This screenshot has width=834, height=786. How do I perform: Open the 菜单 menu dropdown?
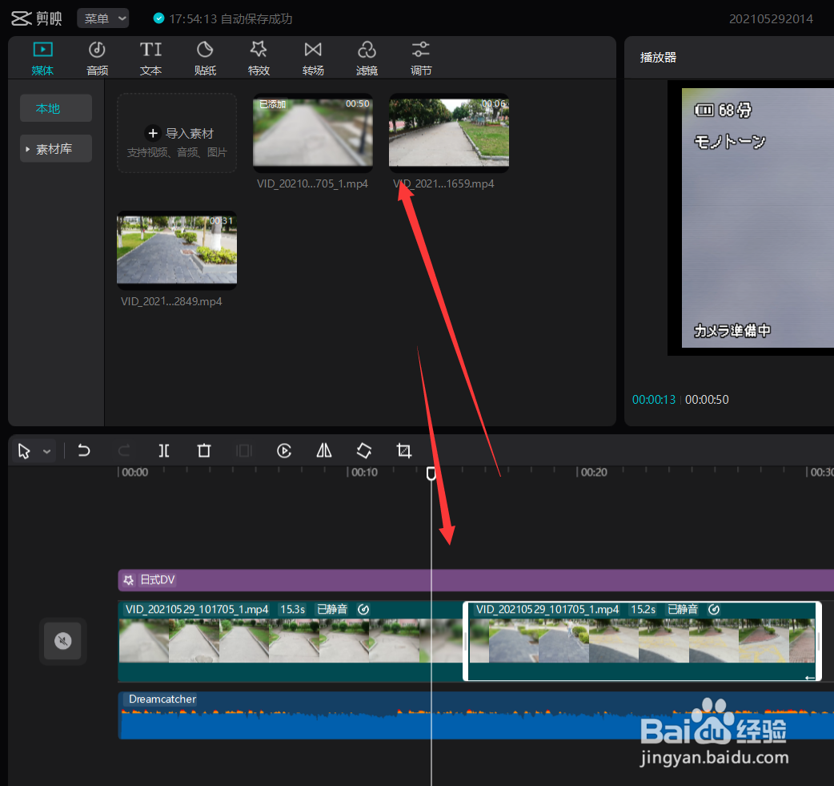(103, 18)
